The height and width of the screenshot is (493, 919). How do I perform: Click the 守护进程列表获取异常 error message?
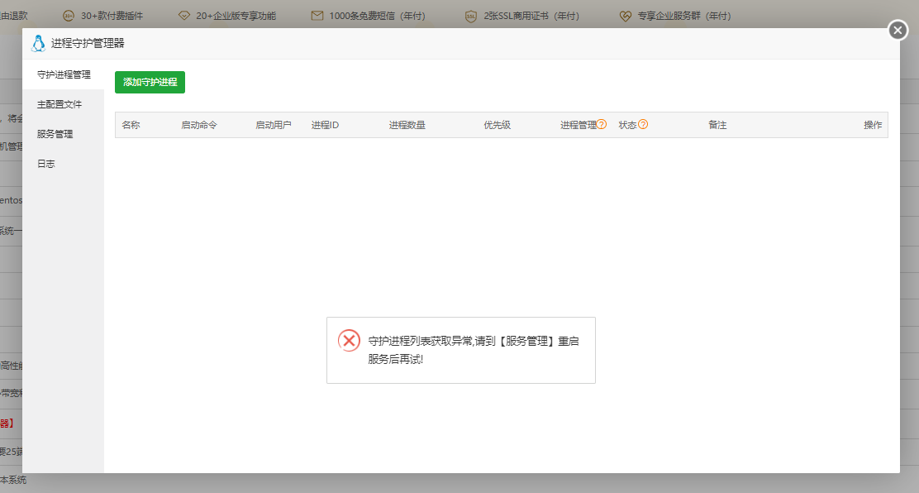tap(474, 350)
